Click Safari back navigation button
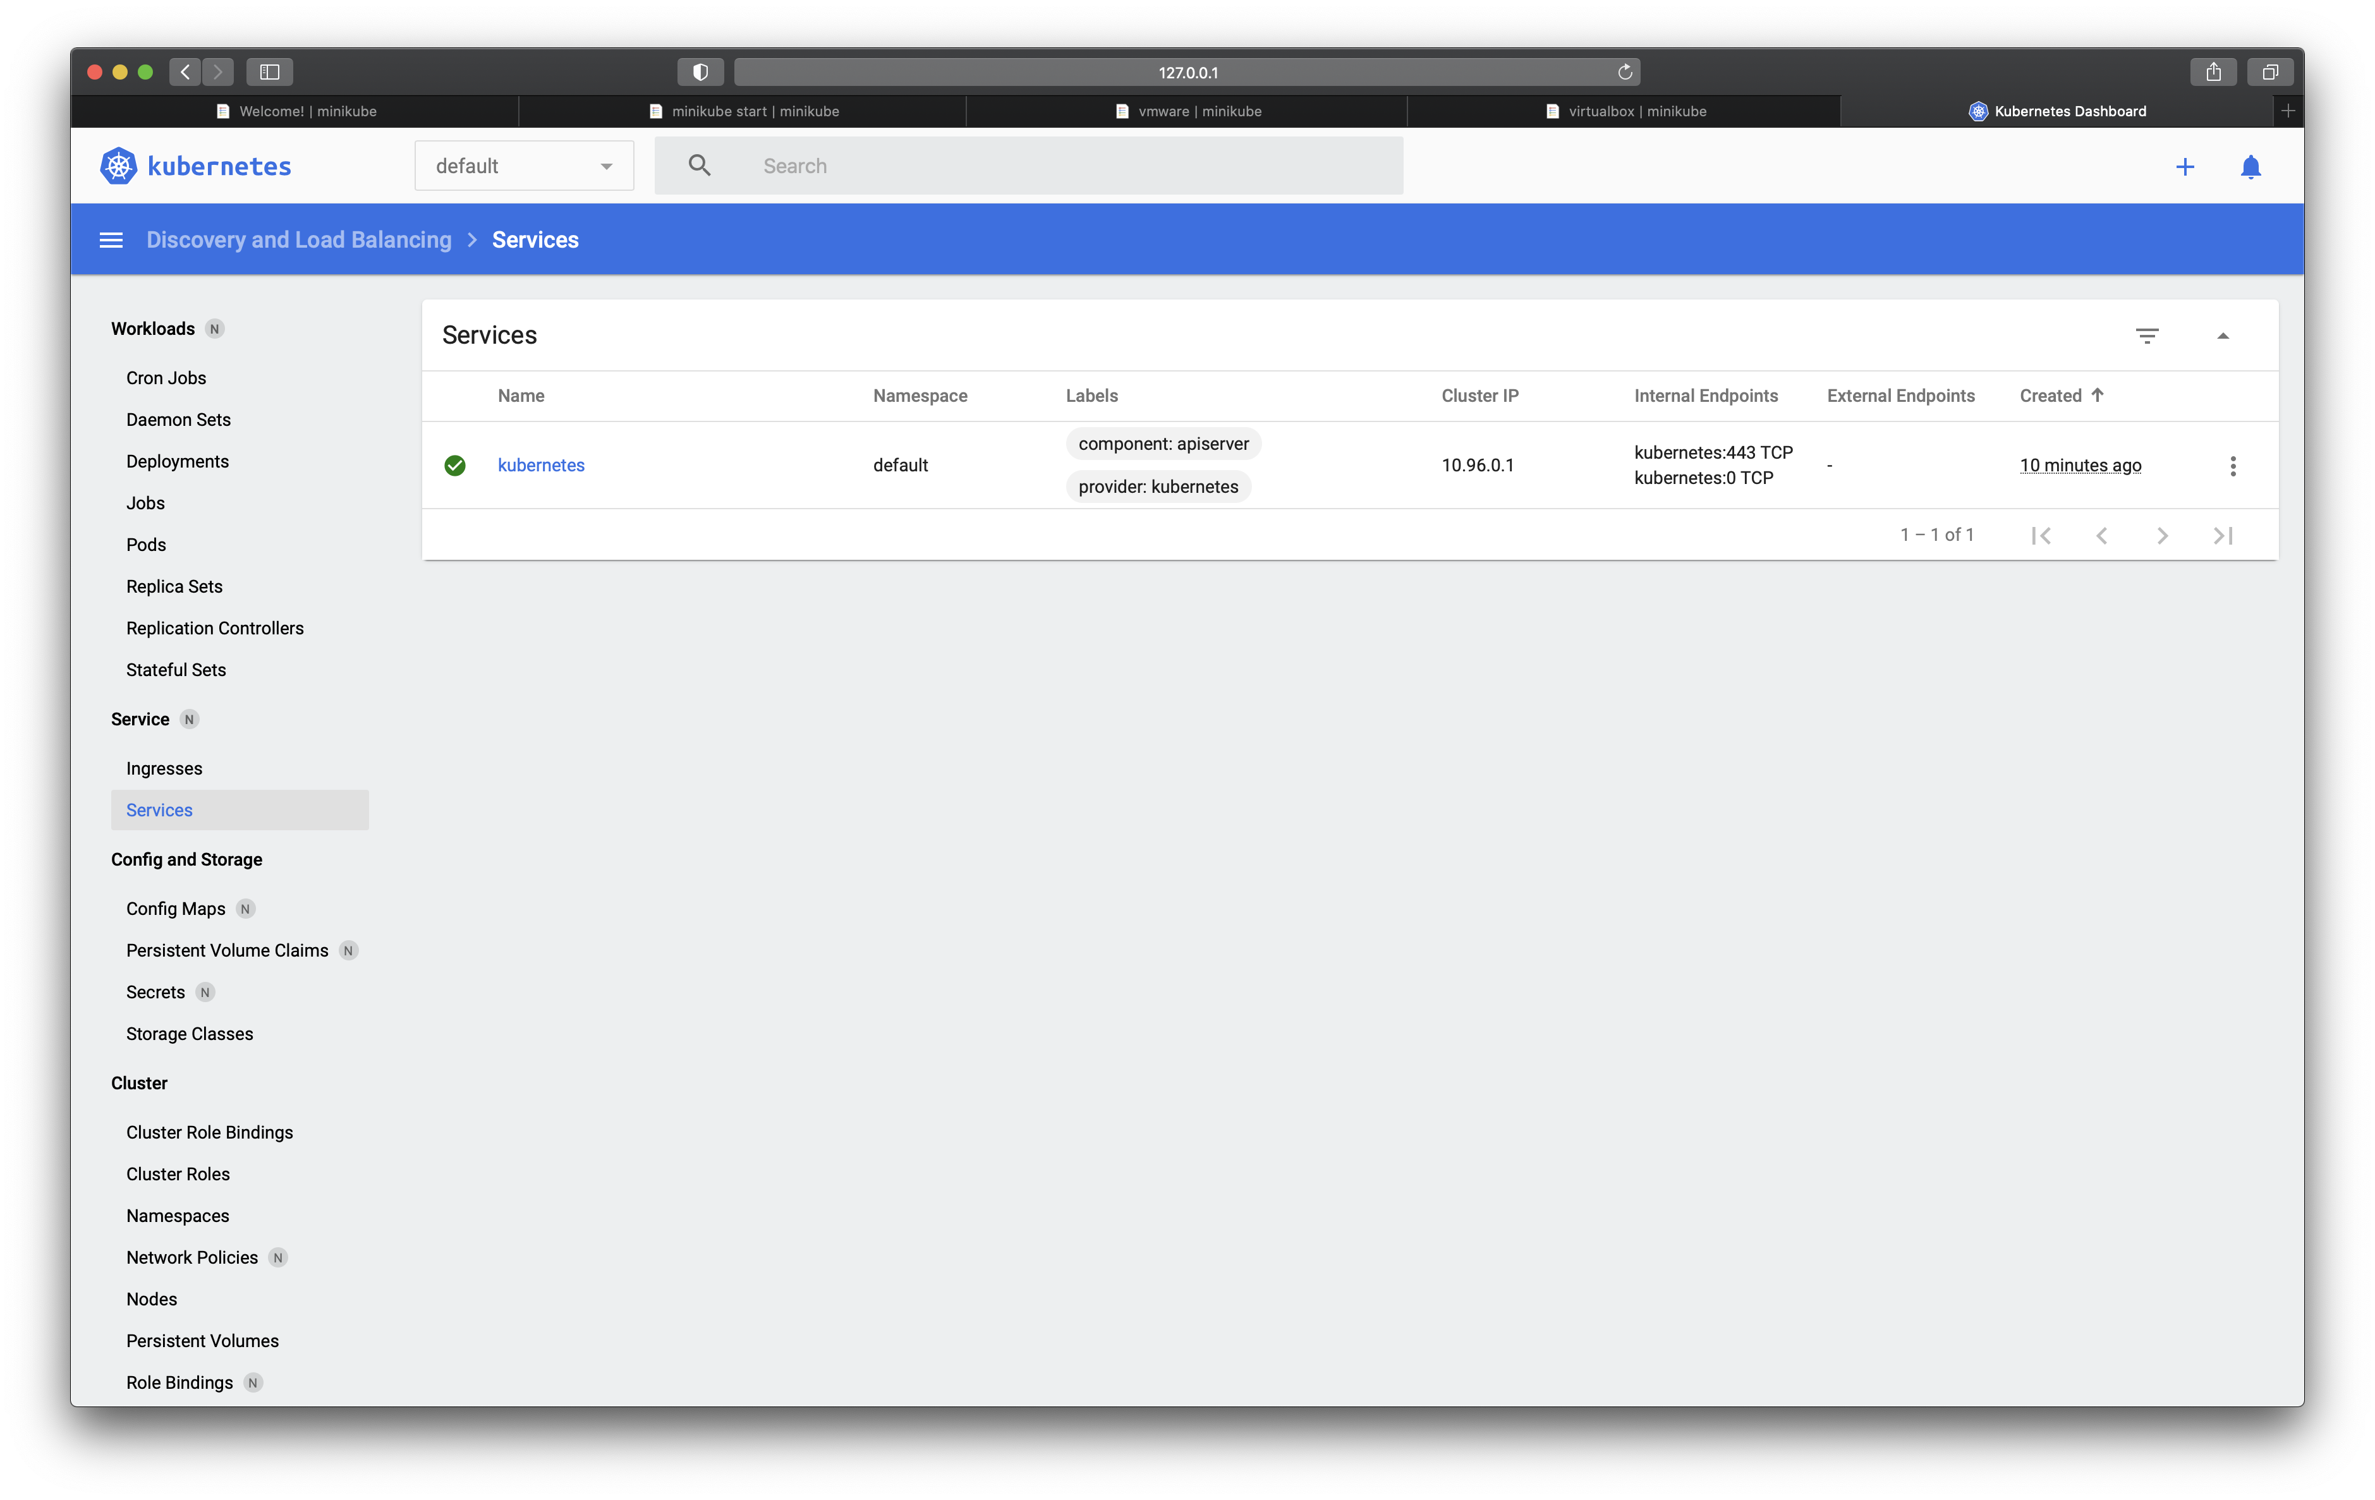Image resolution: width=2375 pixels, height=1500 pixels. [x=185, y=72]
